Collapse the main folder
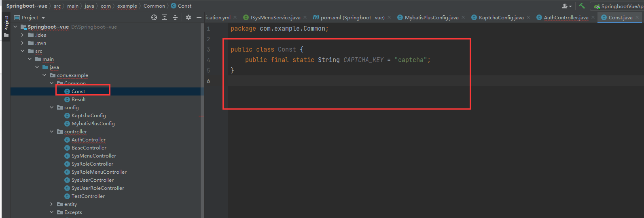The image size is (644, 218). (x=30, y=59)
